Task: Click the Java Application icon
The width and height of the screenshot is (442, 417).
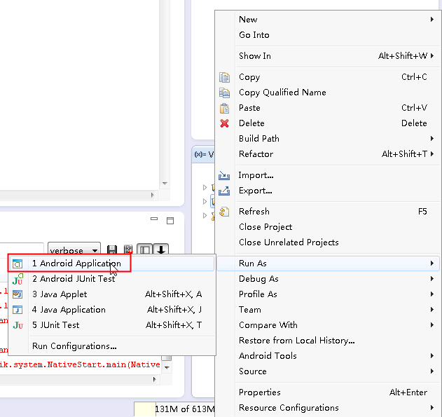Action: click(x=18, y=310)
